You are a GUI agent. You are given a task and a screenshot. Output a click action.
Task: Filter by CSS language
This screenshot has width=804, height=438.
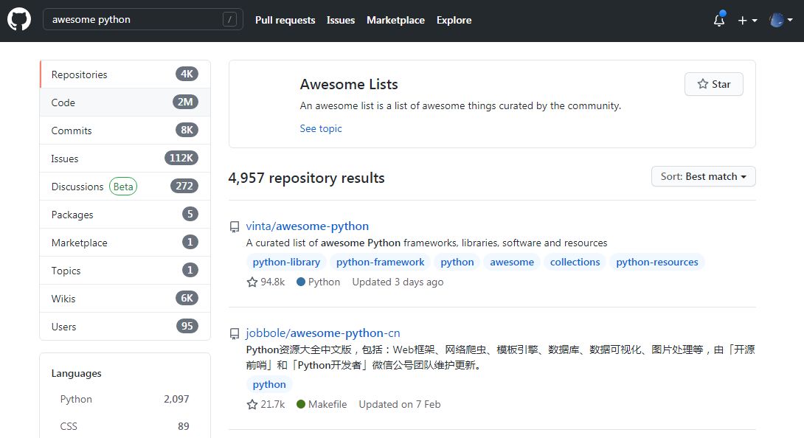click(125, 426)
